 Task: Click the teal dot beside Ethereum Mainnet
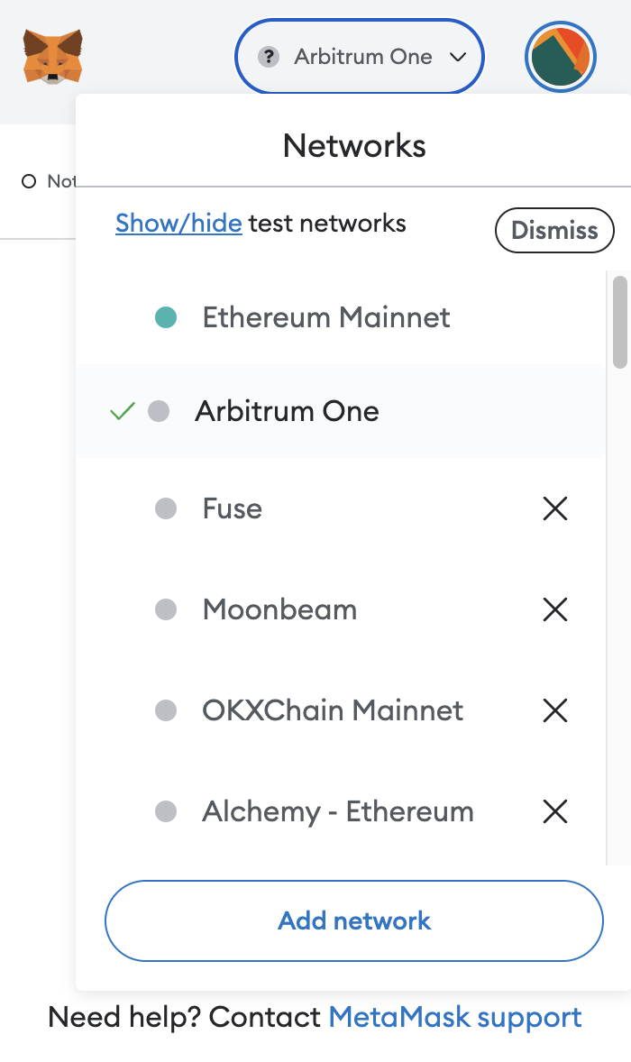click(166, 317)
